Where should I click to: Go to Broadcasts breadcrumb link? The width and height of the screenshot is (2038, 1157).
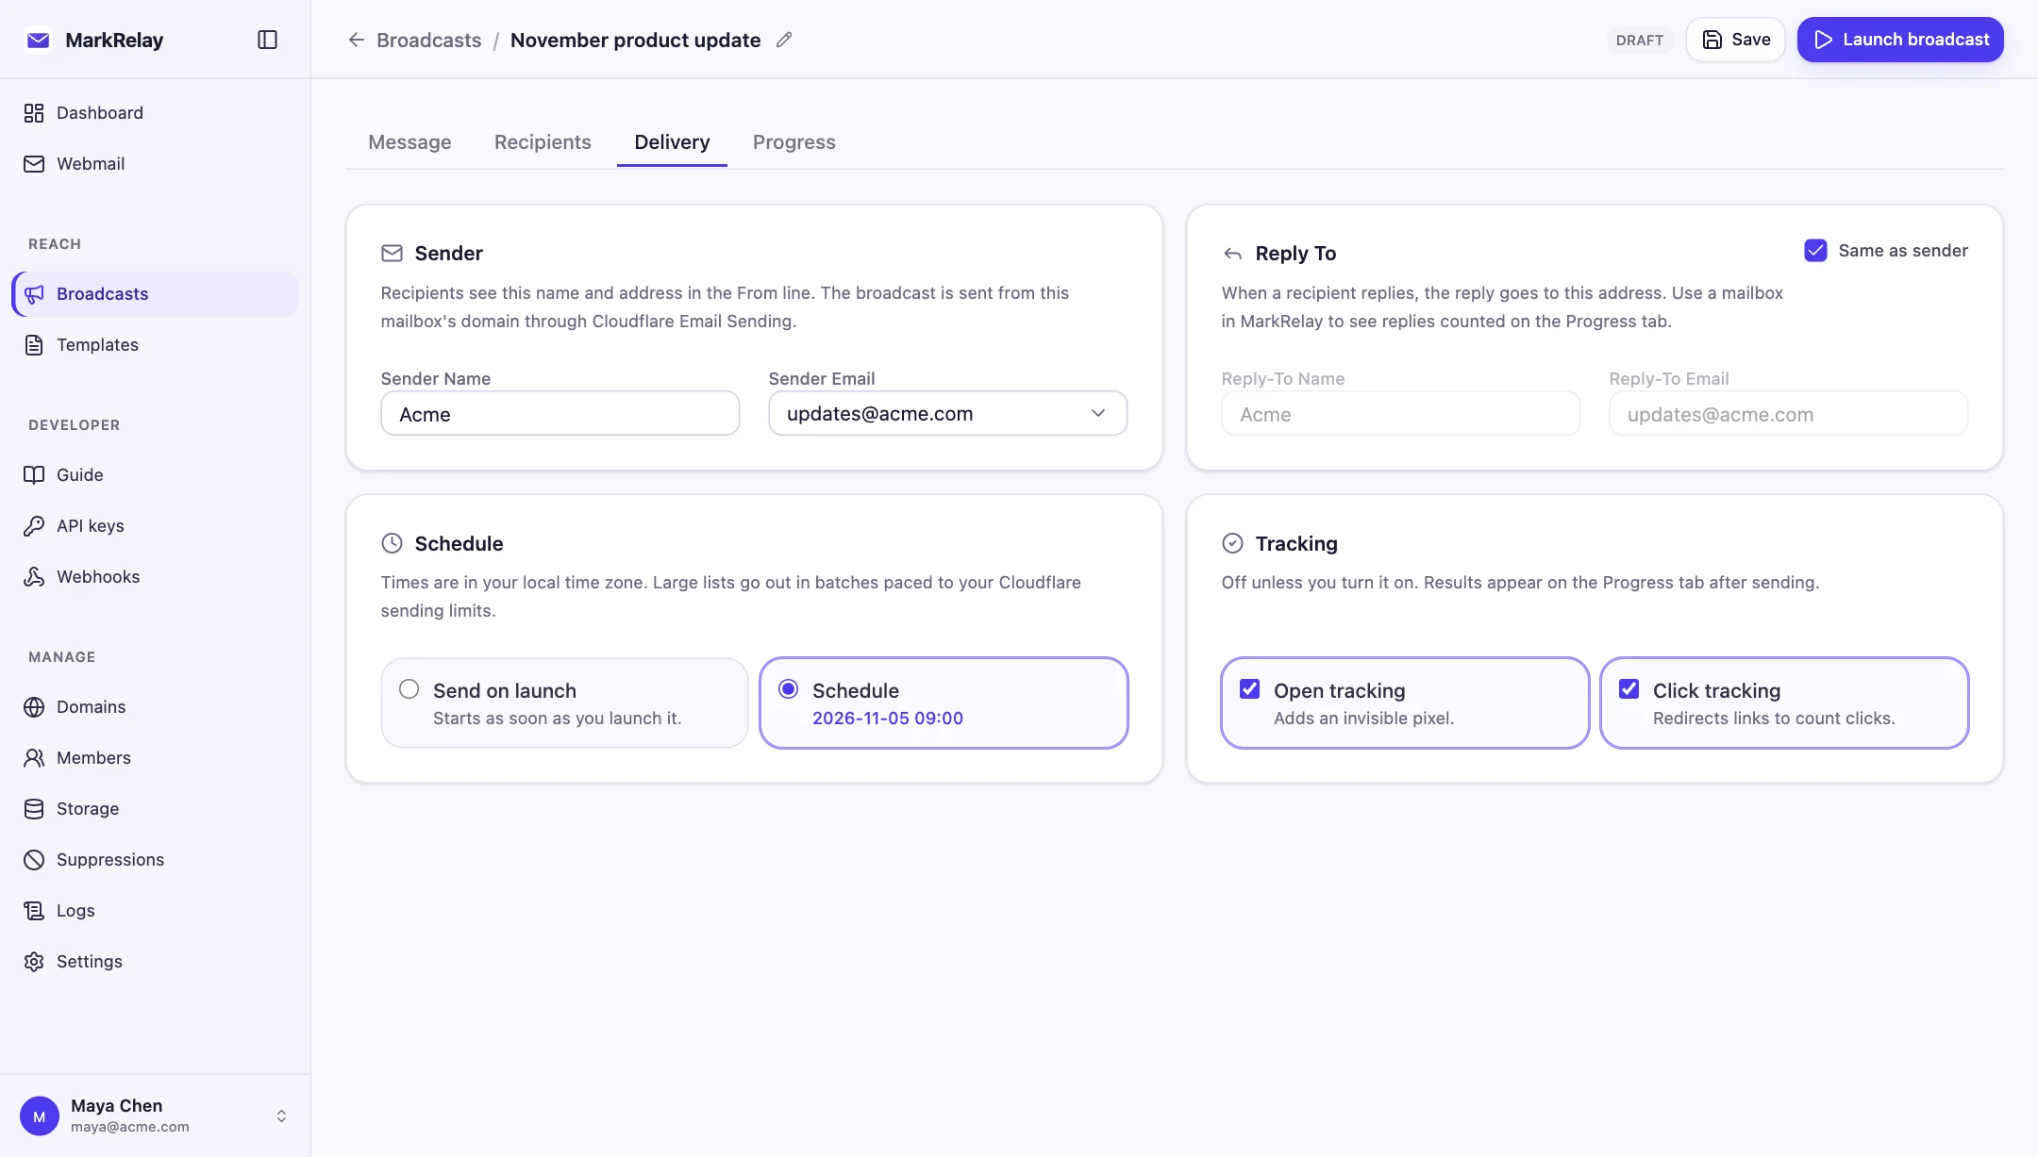(428, 41)
